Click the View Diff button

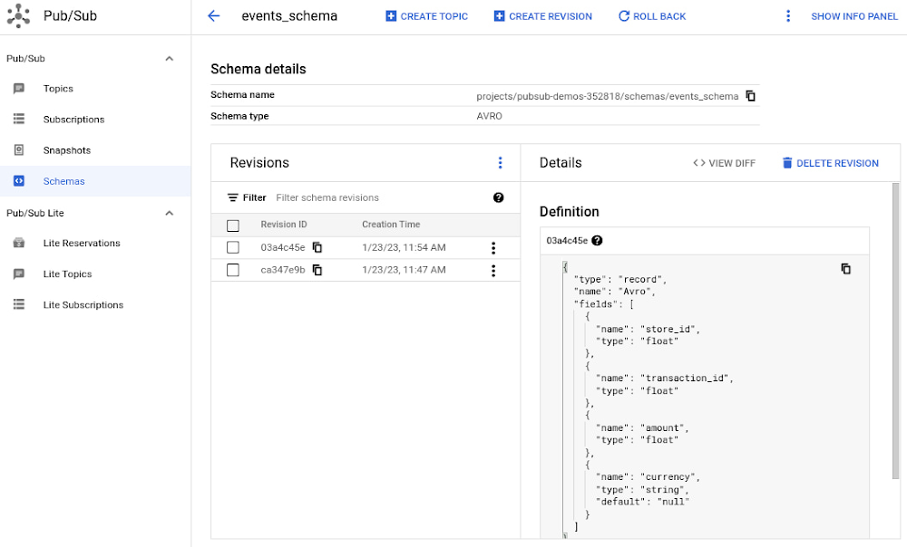(724, 163)
